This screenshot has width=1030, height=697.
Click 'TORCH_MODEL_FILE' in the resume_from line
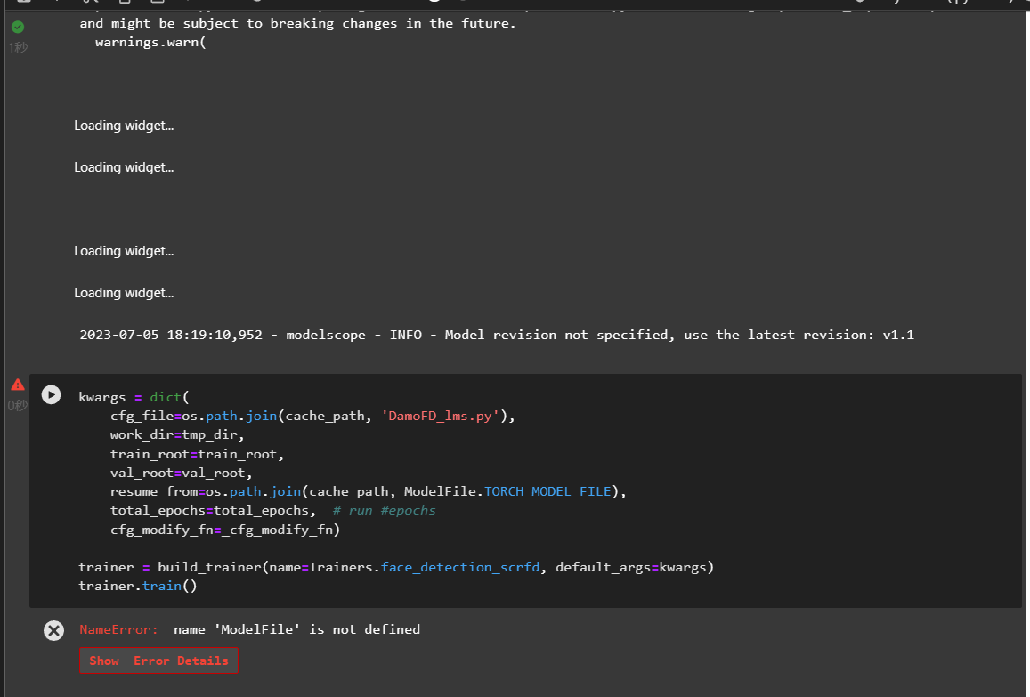547,491
